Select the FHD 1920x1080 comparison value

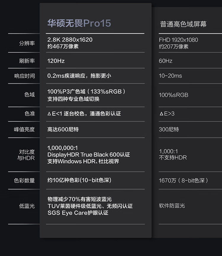click(178, 40)
